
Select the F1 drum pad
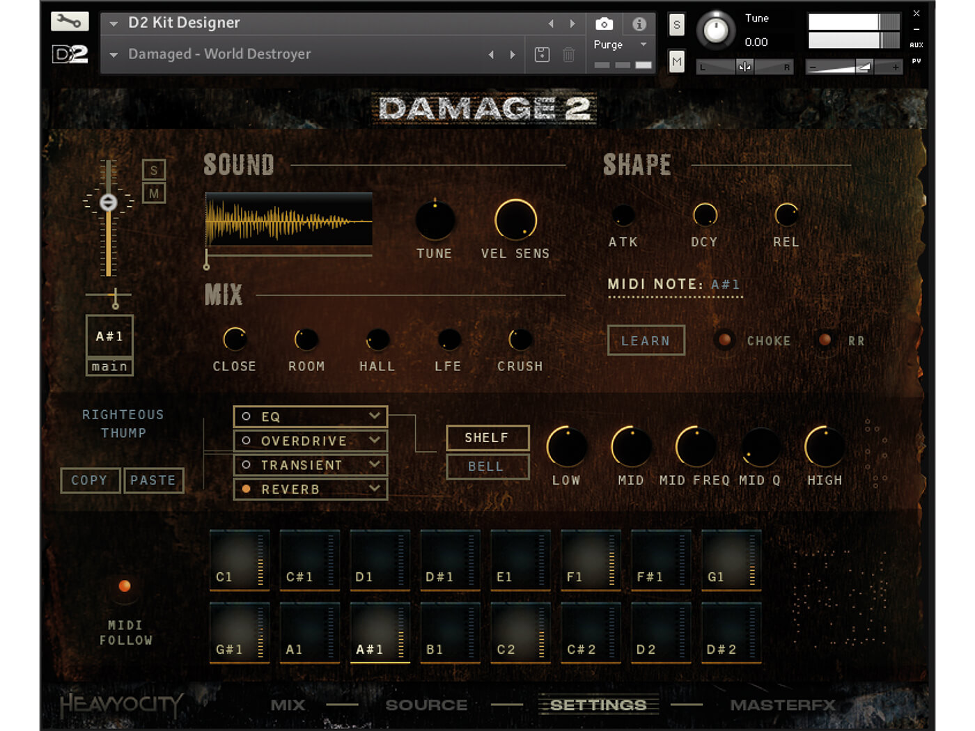(x=591, y=560)
